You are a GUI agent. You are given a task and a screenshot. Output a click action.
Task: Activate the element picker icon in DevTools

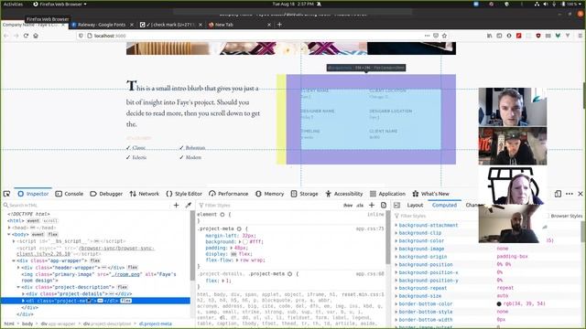click(x=6, y=194)
